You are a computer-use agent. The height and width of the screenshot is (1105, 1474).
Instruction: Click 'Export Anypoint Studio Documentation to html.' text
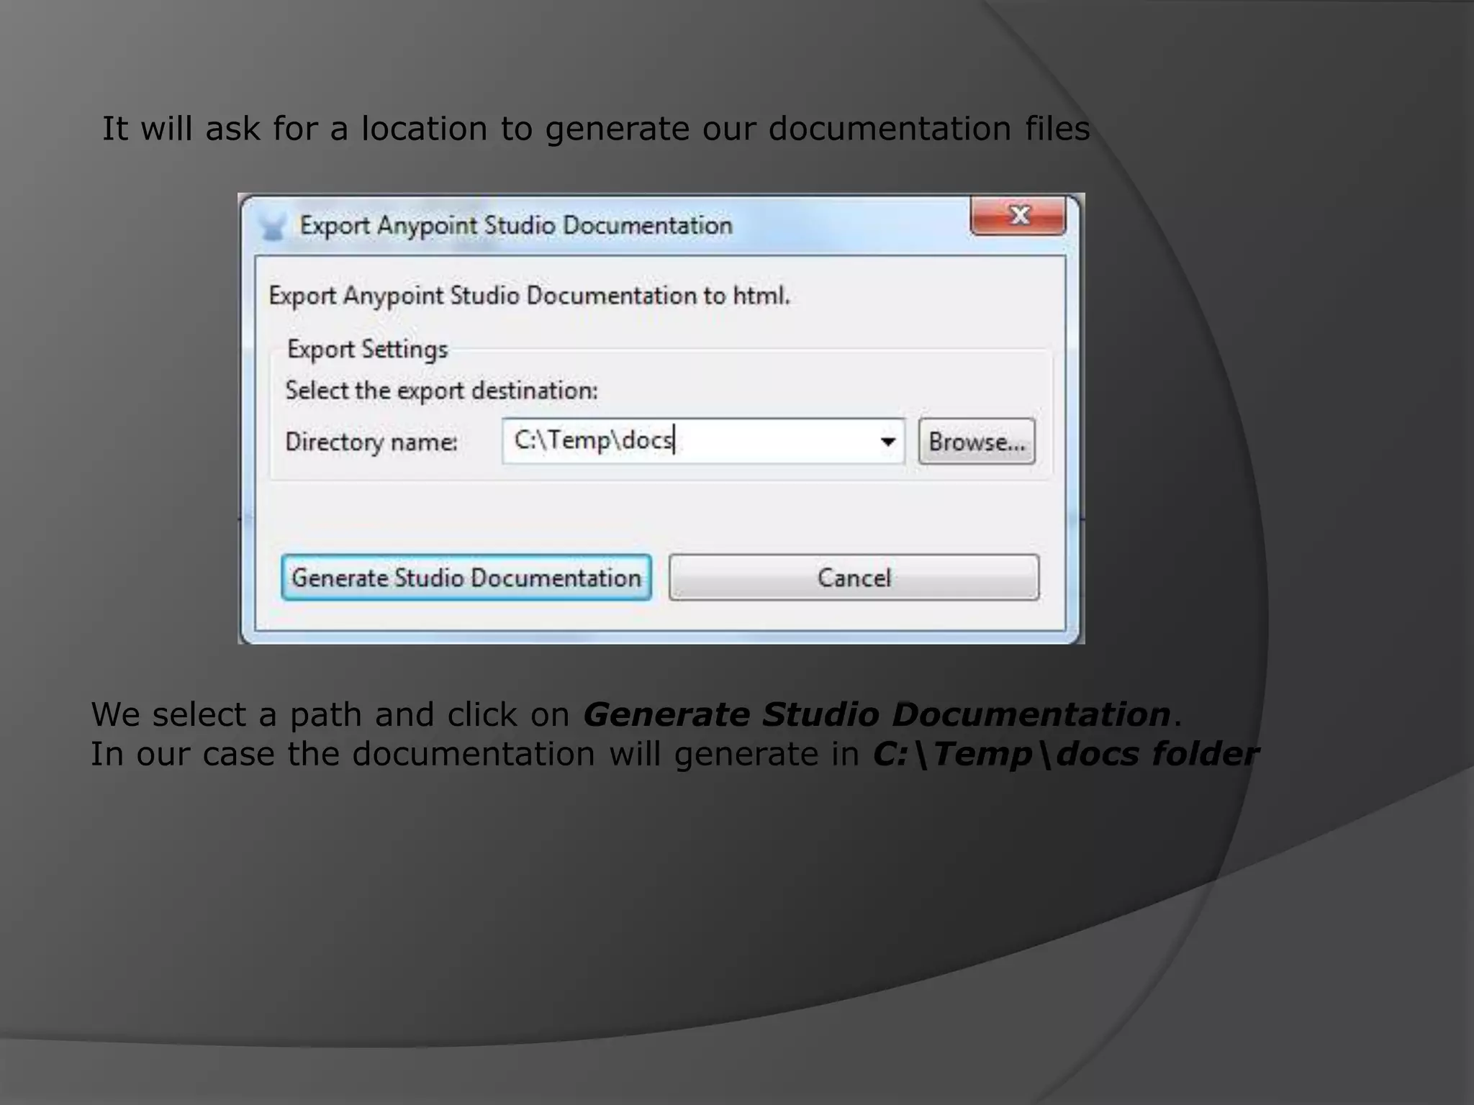529,296
